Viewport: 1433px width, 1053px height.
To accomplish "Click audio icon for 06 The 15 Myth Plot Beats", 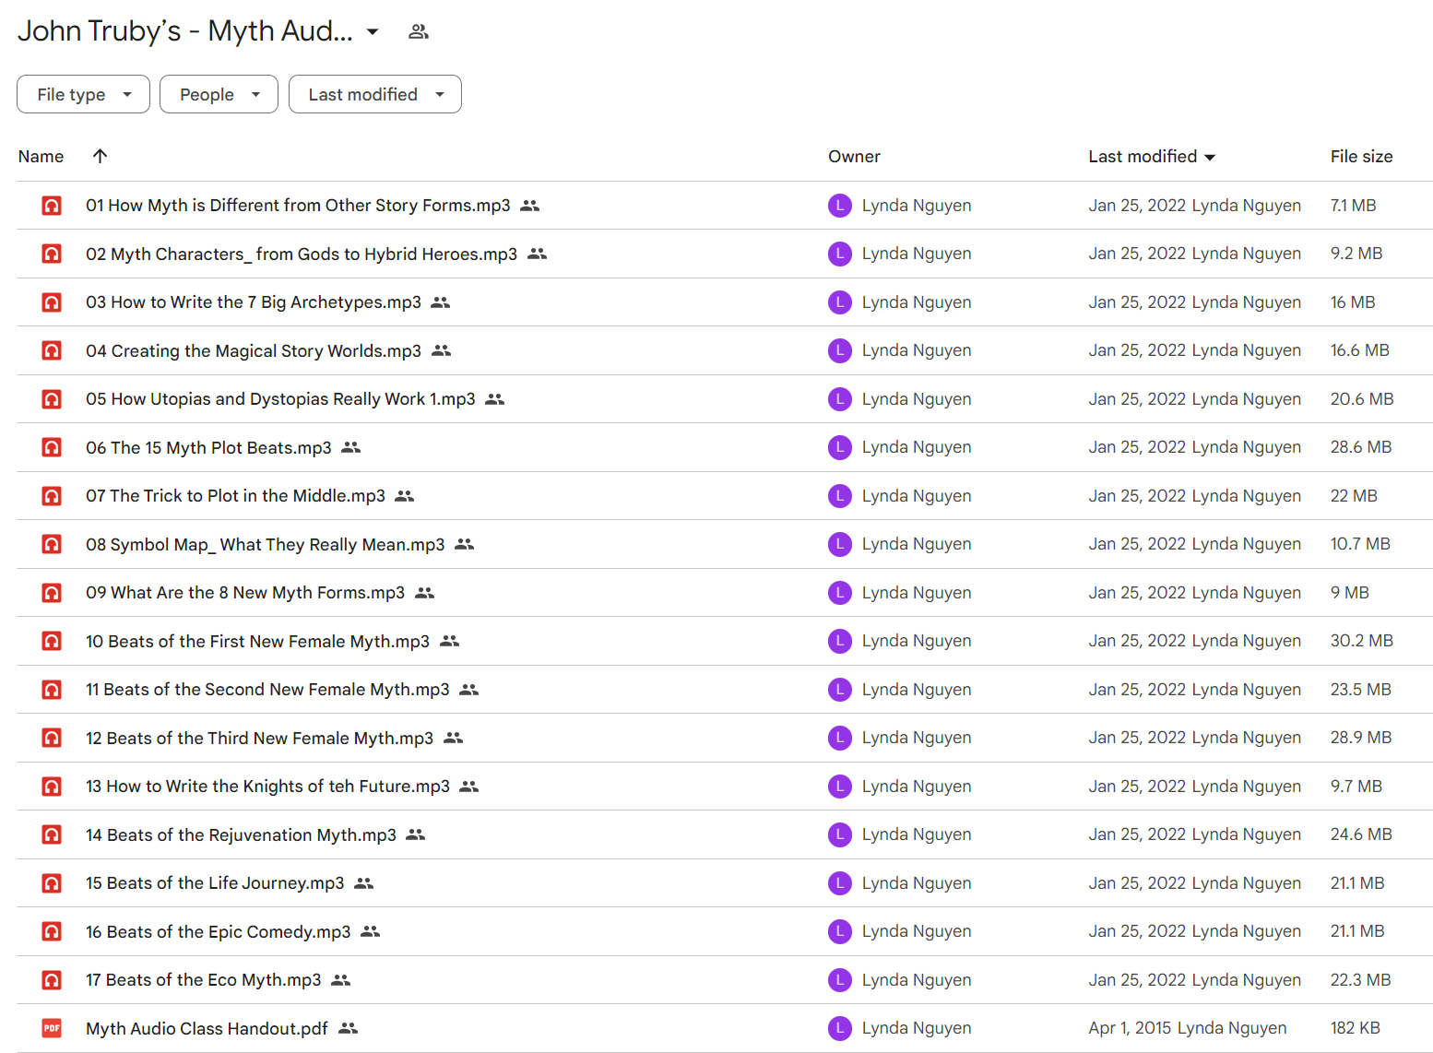I will (x=52, y=447).
